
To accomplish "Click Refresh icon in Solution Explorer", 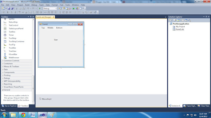I will pyautogui.click(x=178, y=20).
